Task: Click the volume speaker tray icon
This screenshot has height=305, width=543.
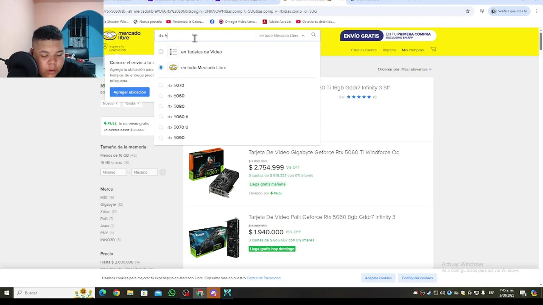Action: (x=442, y=293)
